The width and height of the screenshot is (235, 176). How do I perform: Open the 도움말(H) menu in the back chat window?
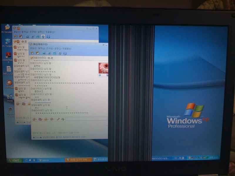pyautogui.click(x=50, y=32)
